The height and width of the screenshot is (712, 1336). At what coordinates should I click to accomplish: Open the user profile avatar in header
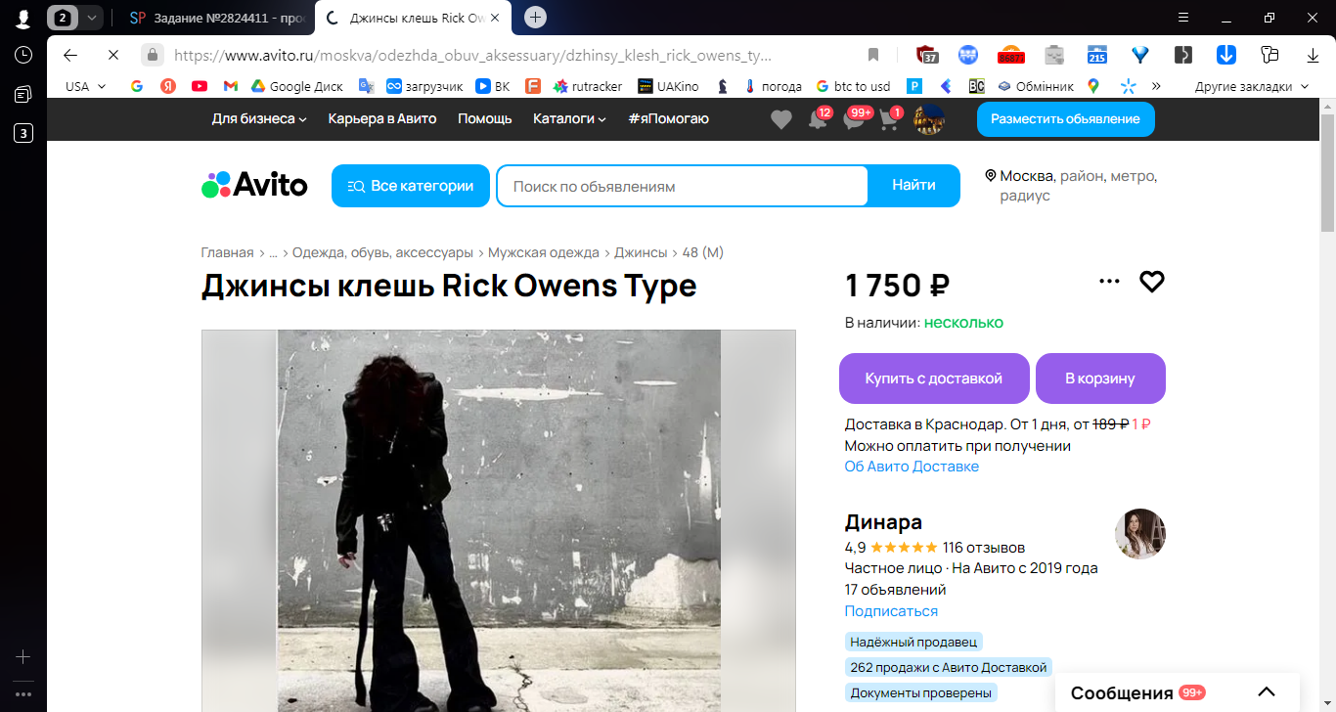click(x=928, y=119)
